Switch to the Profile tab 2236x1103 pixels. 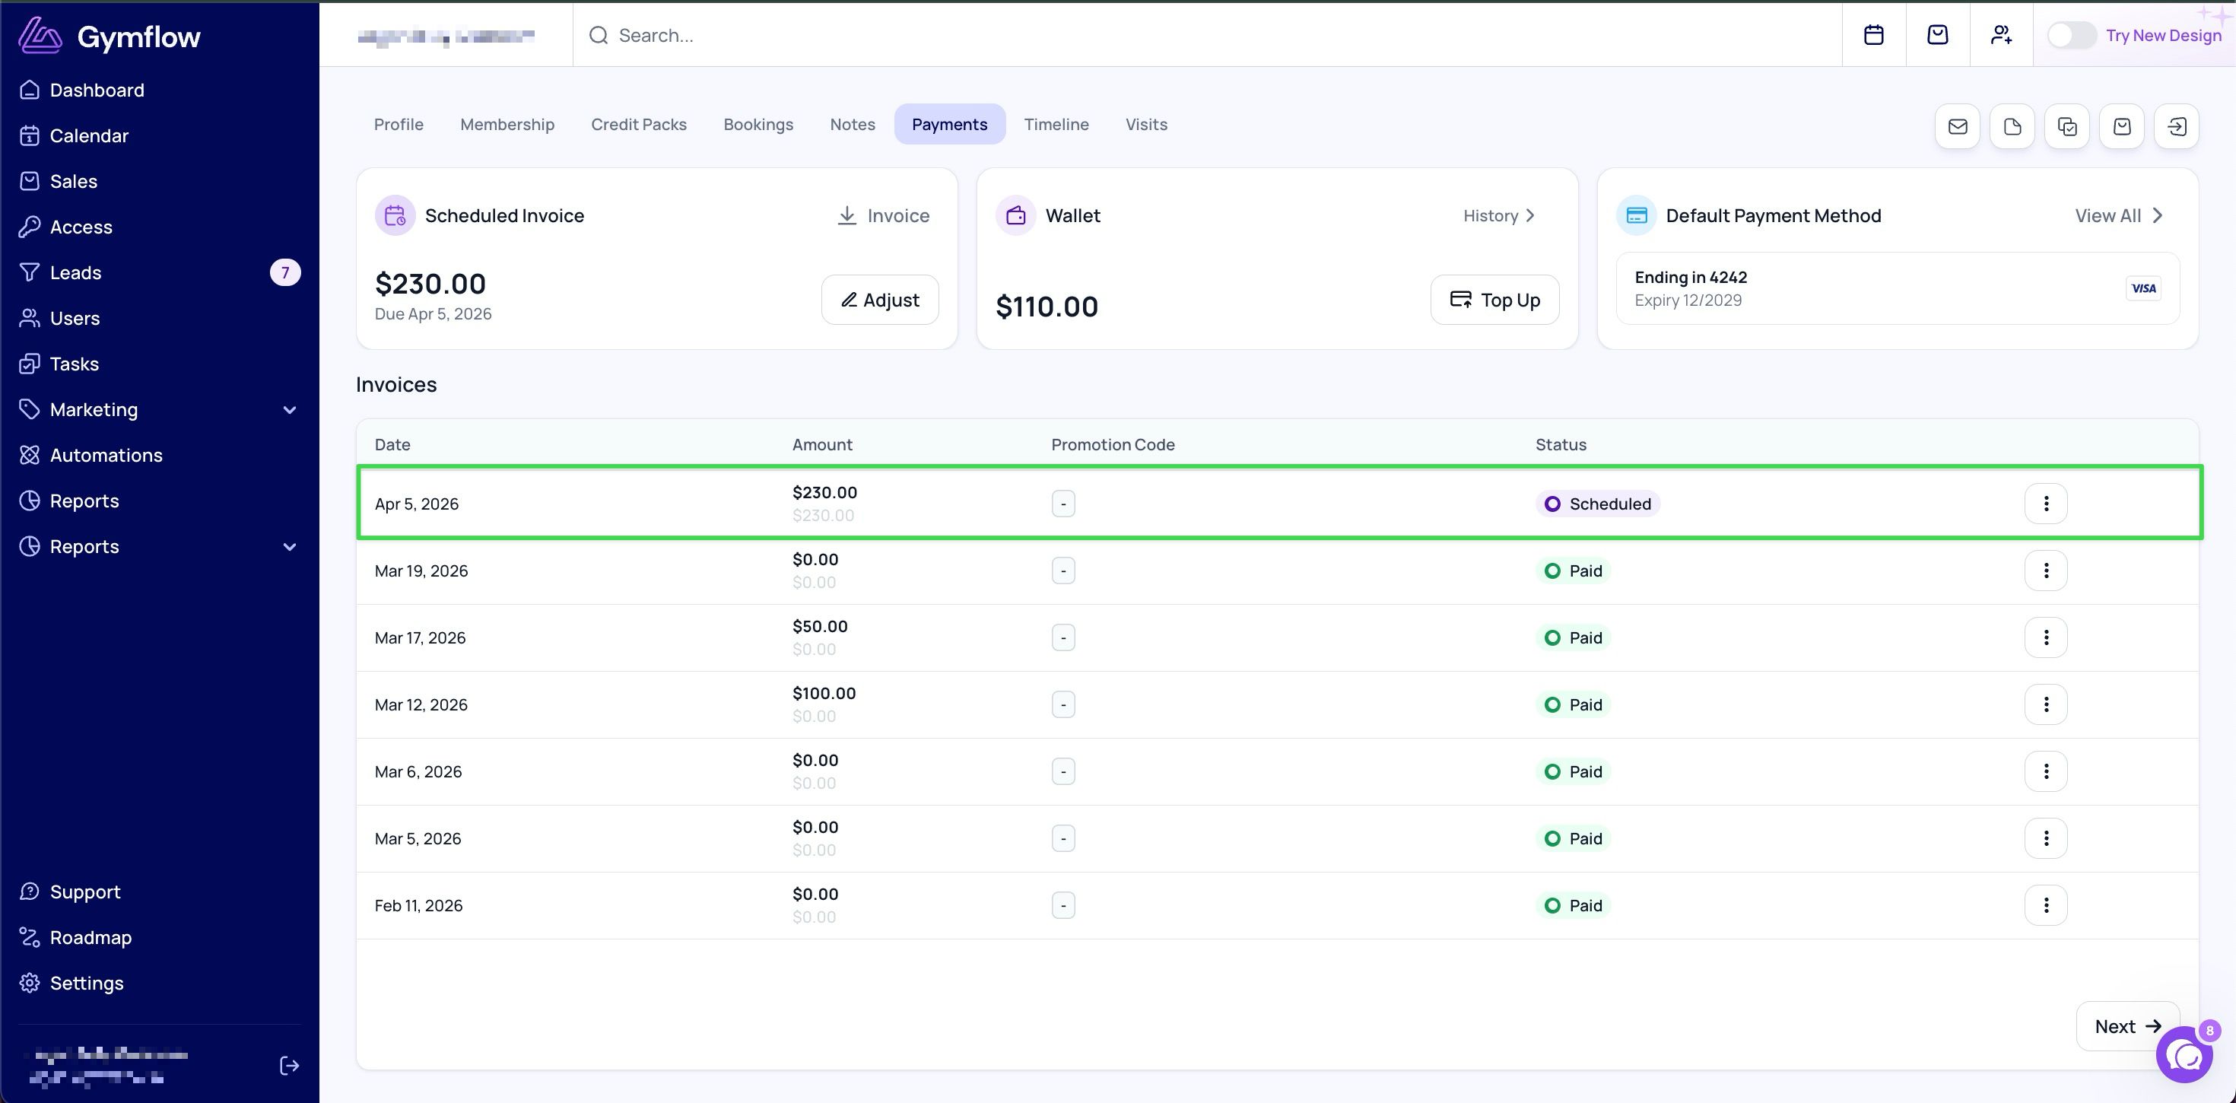[x=399, y=124]
